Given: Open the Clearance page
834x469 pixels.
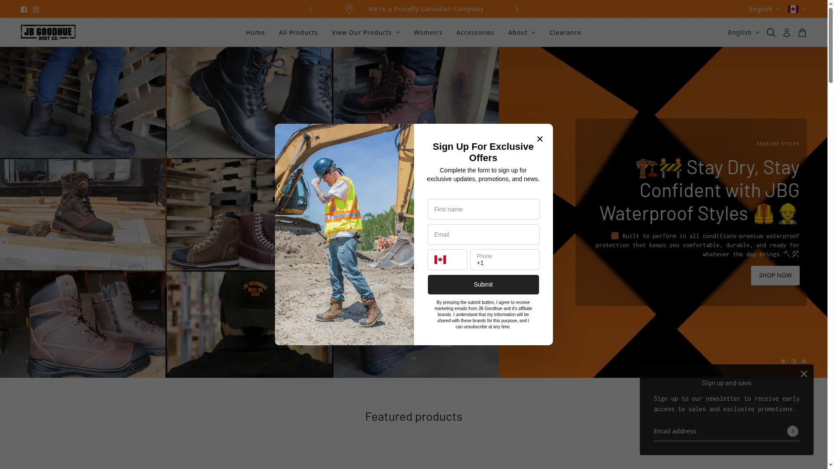Looking at the screenshot, I should pos(565,33).
